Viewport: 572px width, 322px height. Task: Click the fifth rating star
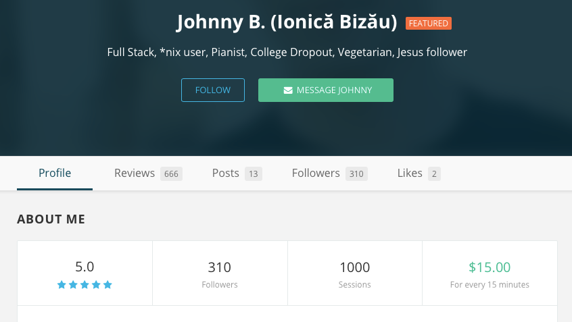[x=108, y=285]
